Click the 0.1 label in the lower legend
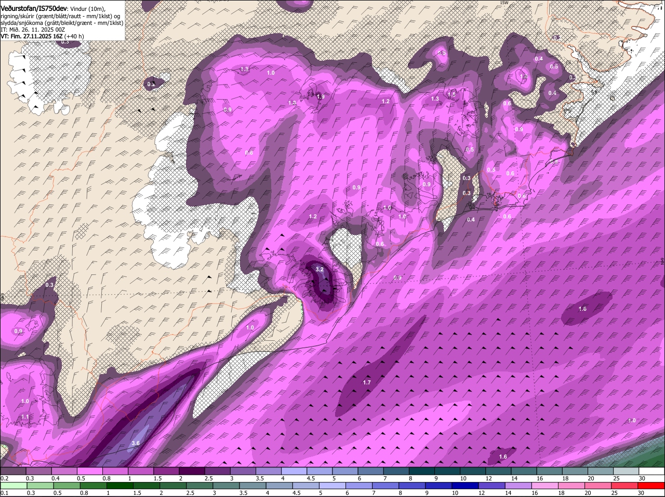This screenshot has width=665, height=497. coord(4,493)
